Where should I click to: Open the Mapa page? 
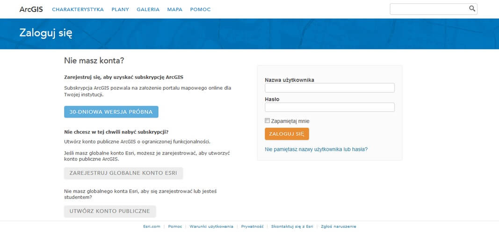(175, 9)
